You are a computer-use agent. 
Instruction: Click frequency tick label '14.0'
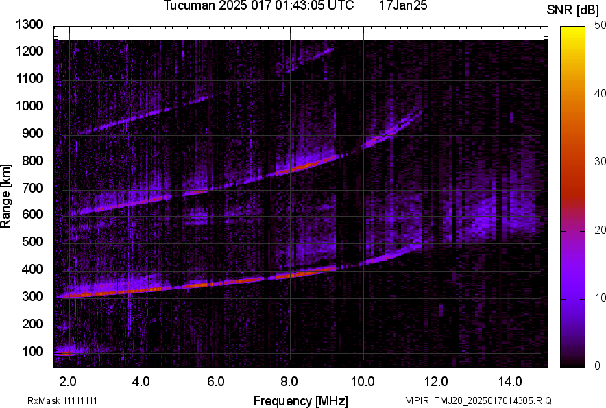(510, 382)
